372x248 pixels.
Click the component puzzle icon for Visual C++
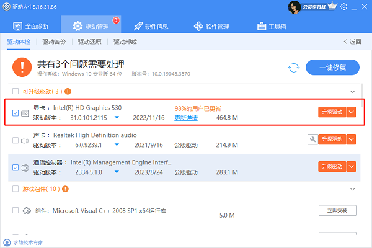(x=27, y=211)
